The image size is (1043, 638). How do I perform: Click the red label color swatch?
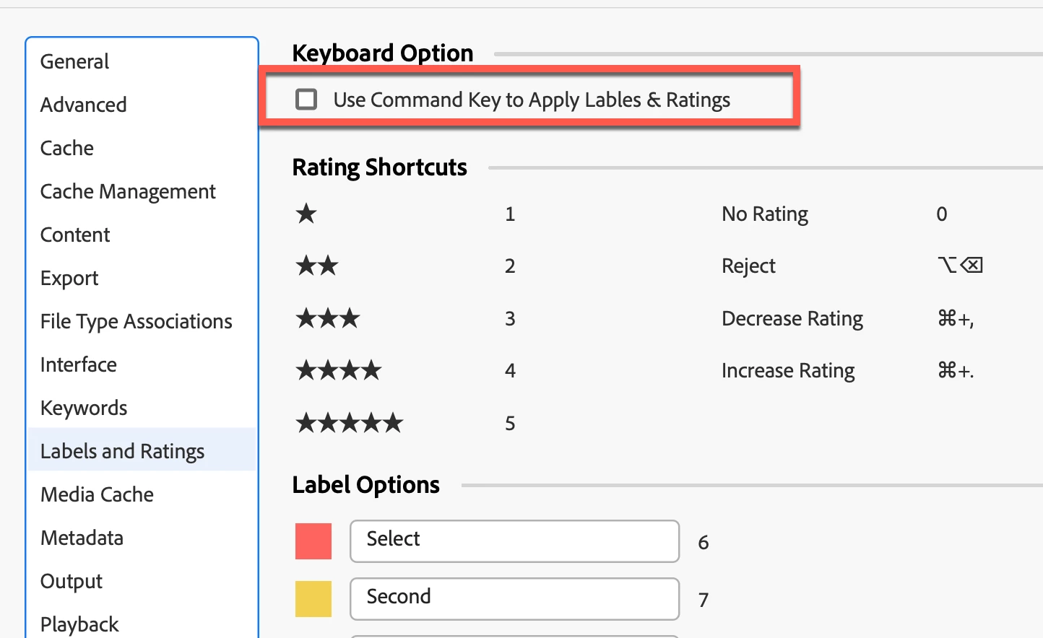click(x=313, y=541)
